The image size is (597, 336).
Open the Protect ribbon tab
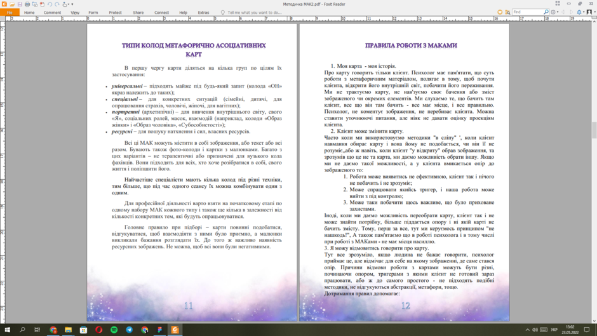(116, 13)
